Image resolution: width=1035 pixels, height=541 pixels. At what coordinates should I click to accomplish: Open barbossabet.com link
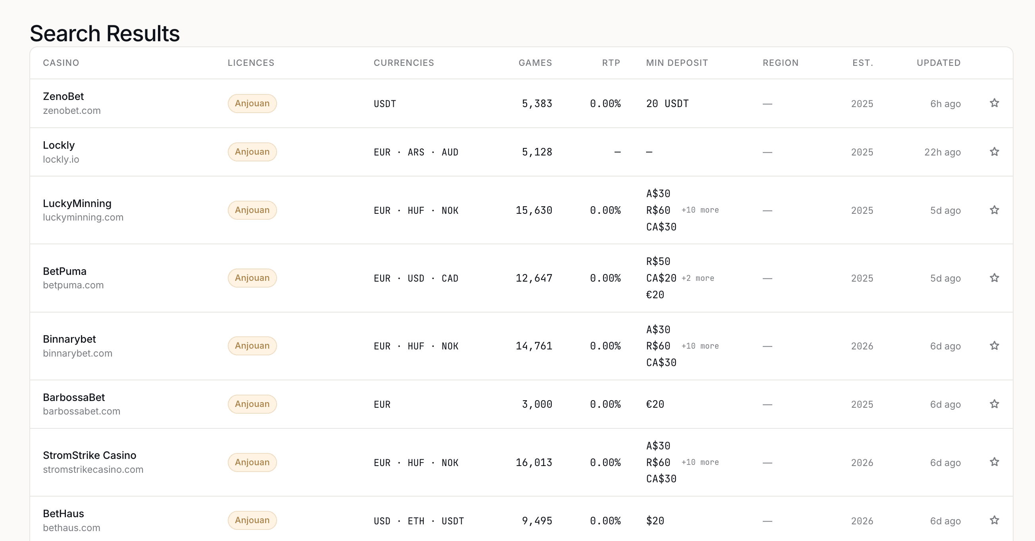(82, 411)
